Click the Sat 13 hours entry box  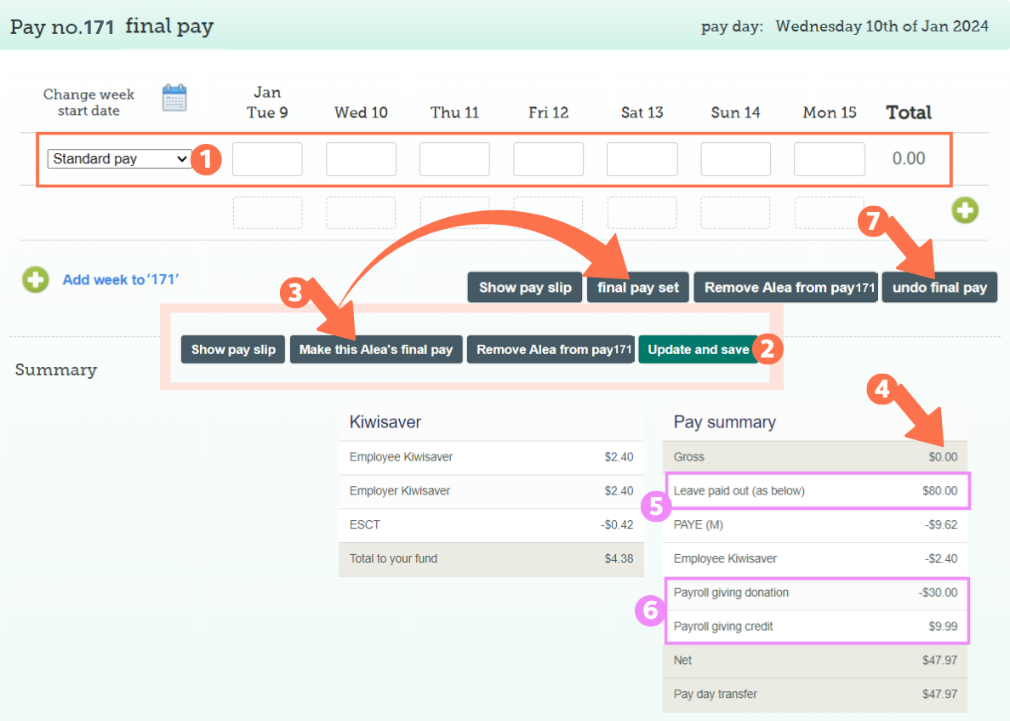coord(642,158)
